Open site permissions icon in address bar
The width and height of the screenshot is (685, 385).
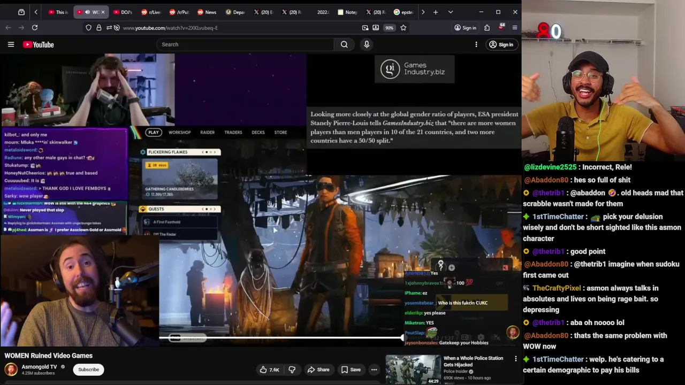click(109, 28)
